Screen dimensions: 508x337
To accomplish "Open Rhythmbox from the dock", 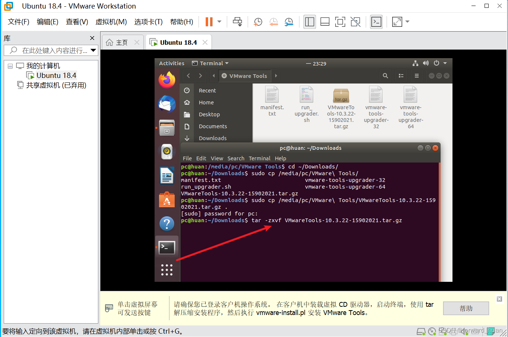I will (x=167, y=151).
